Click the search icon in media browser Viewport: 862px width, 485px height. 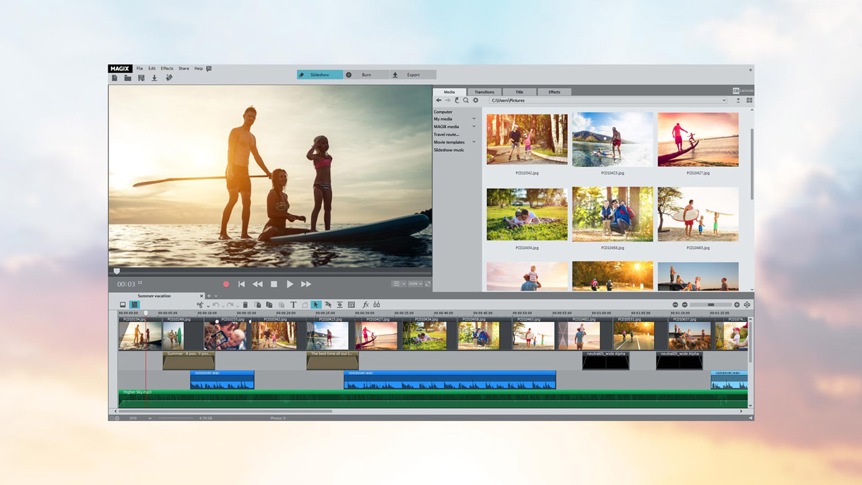(465, 100)
